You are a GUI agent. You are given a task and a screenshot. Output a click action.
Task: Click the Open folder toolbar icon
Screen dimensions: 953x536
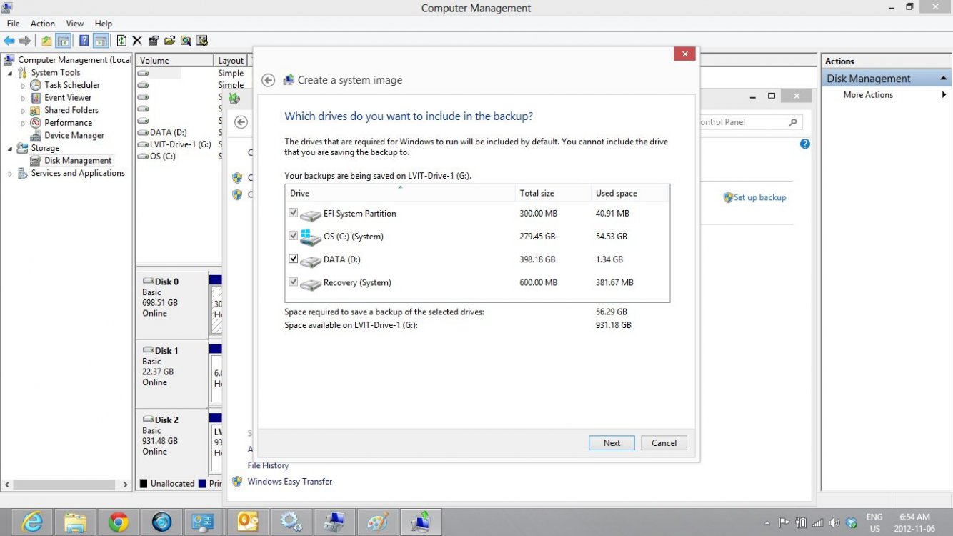click(169, 41)
